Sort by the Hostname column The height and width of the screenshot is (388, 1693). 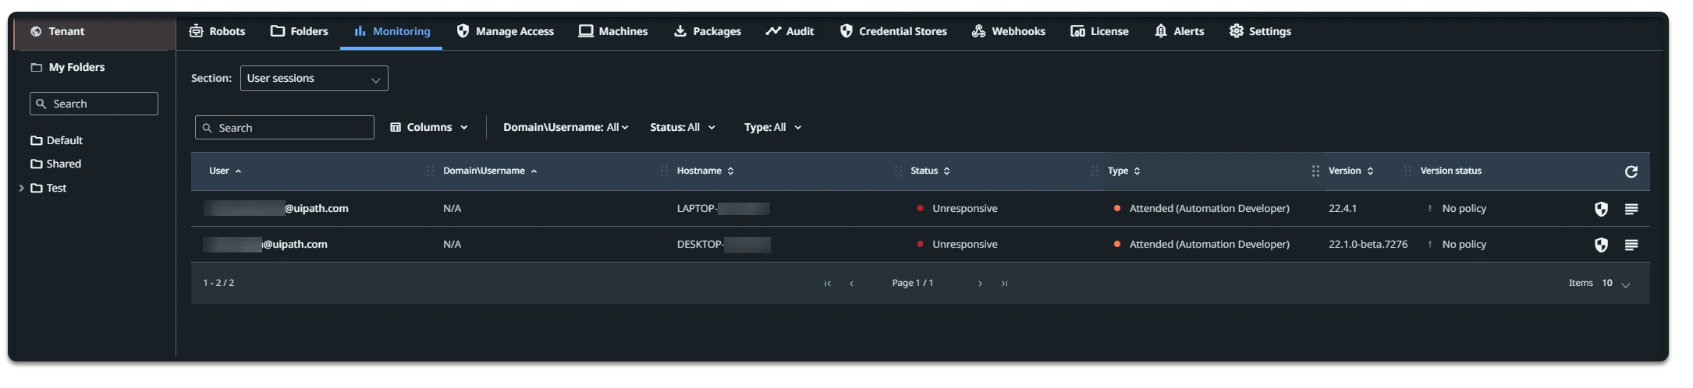[x=705, y=171]
